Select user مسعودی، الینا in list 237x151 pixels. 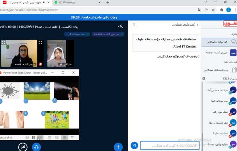pos(220,101)
